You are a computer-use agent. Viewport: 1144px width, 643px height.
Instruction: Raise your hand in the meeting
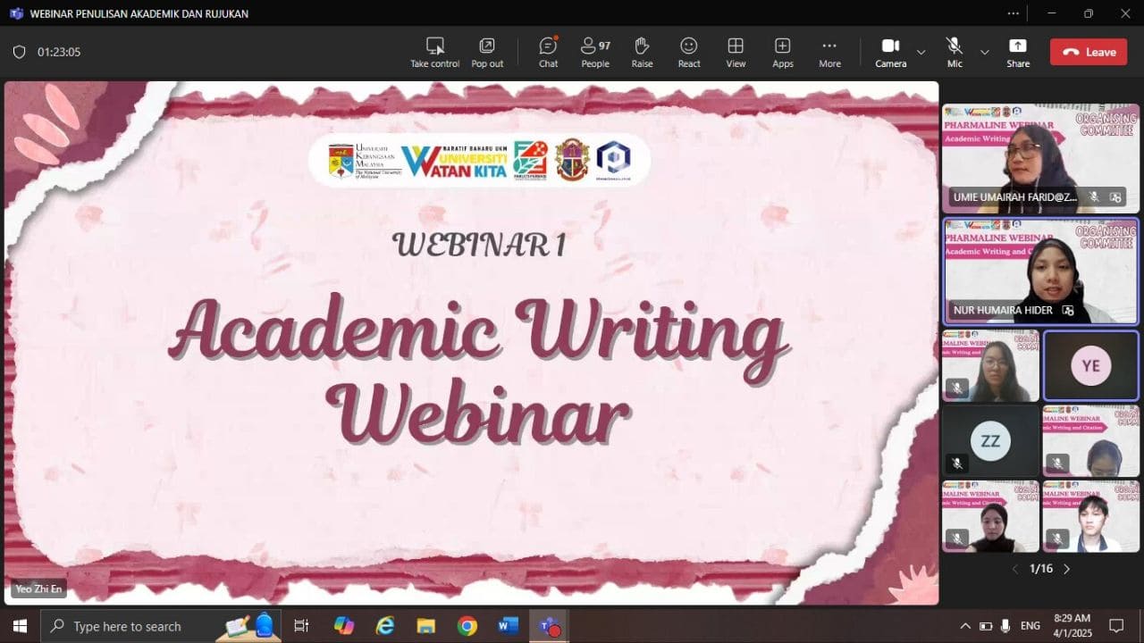point(642,52)
